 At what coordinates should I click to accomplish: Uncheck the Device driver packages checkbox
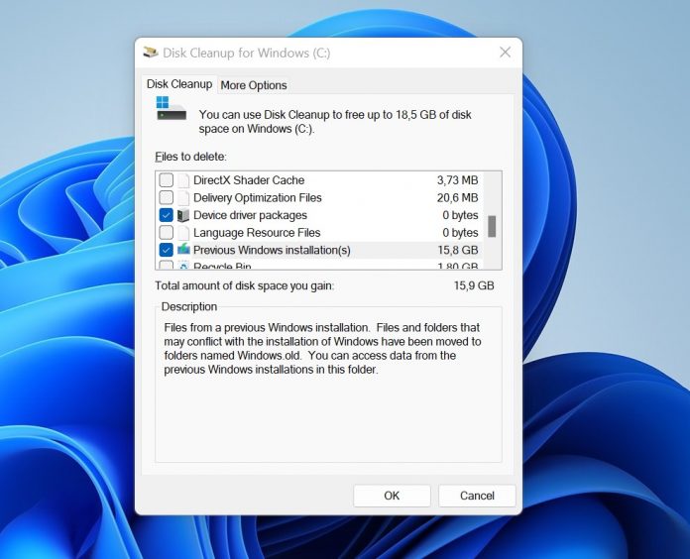click(167, 215)
